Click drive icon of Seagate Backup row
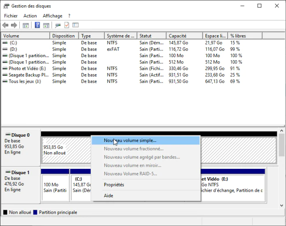 [5, 75]
